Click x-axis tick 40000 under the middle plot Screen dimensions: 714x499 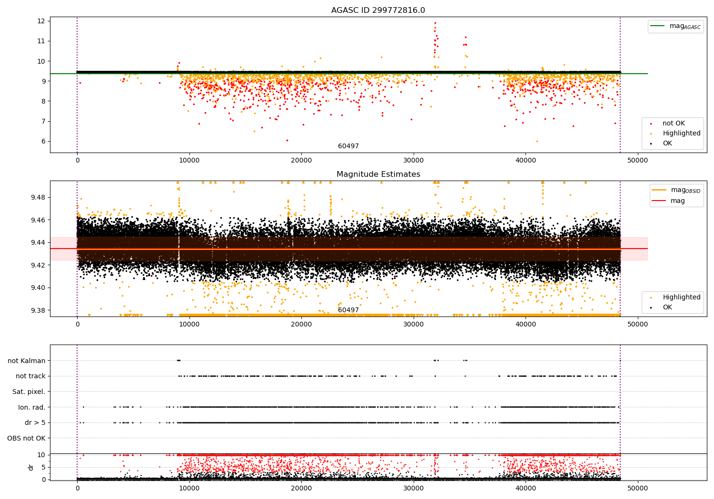pyautogui.click(x=526, y=325)
